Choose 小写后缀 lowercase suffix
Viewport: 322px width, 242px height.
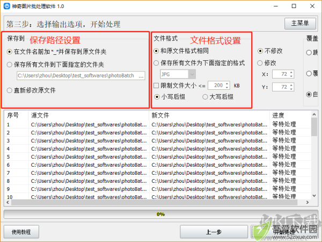coord(170,97)
